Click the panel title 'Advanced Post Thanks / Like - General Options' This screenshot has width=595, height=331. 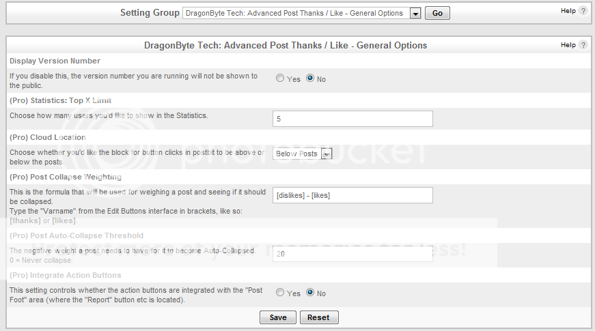(286, 46)
